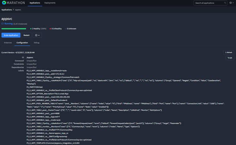
Task: Open the help question mark menu
Action: tap(231, 3)
